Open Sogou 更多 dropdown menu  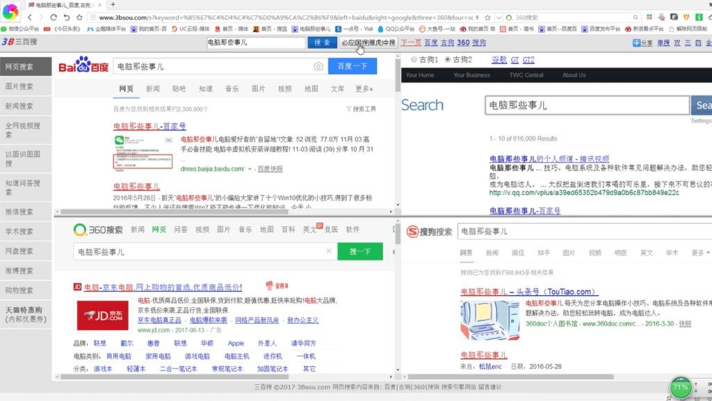[699, 253]
